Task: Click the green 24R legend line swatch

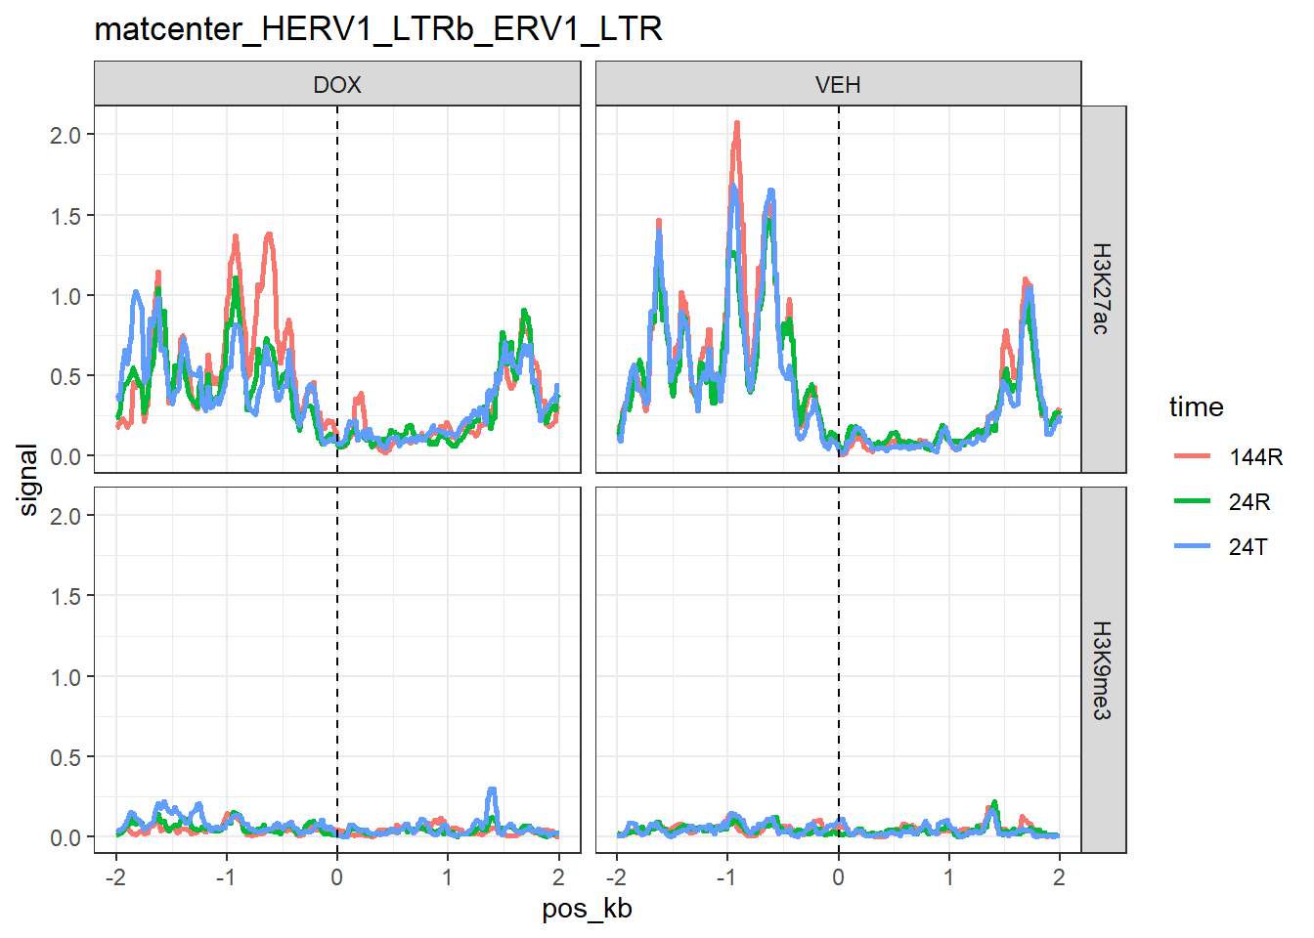Action: click(1192, 501)
